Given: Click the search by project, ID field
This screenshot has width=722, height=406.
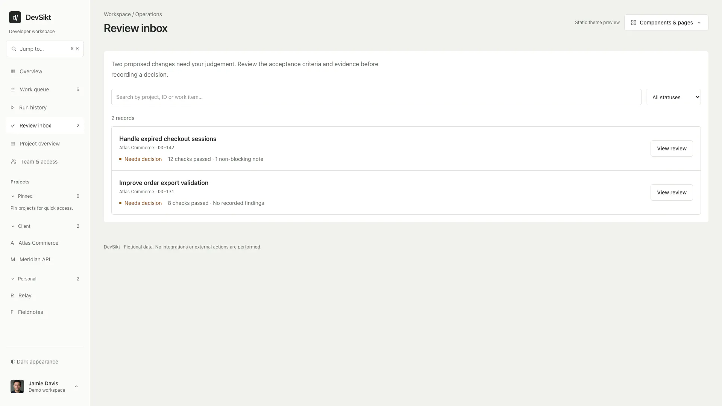Looking at the screenshot, I should [376, 97].
